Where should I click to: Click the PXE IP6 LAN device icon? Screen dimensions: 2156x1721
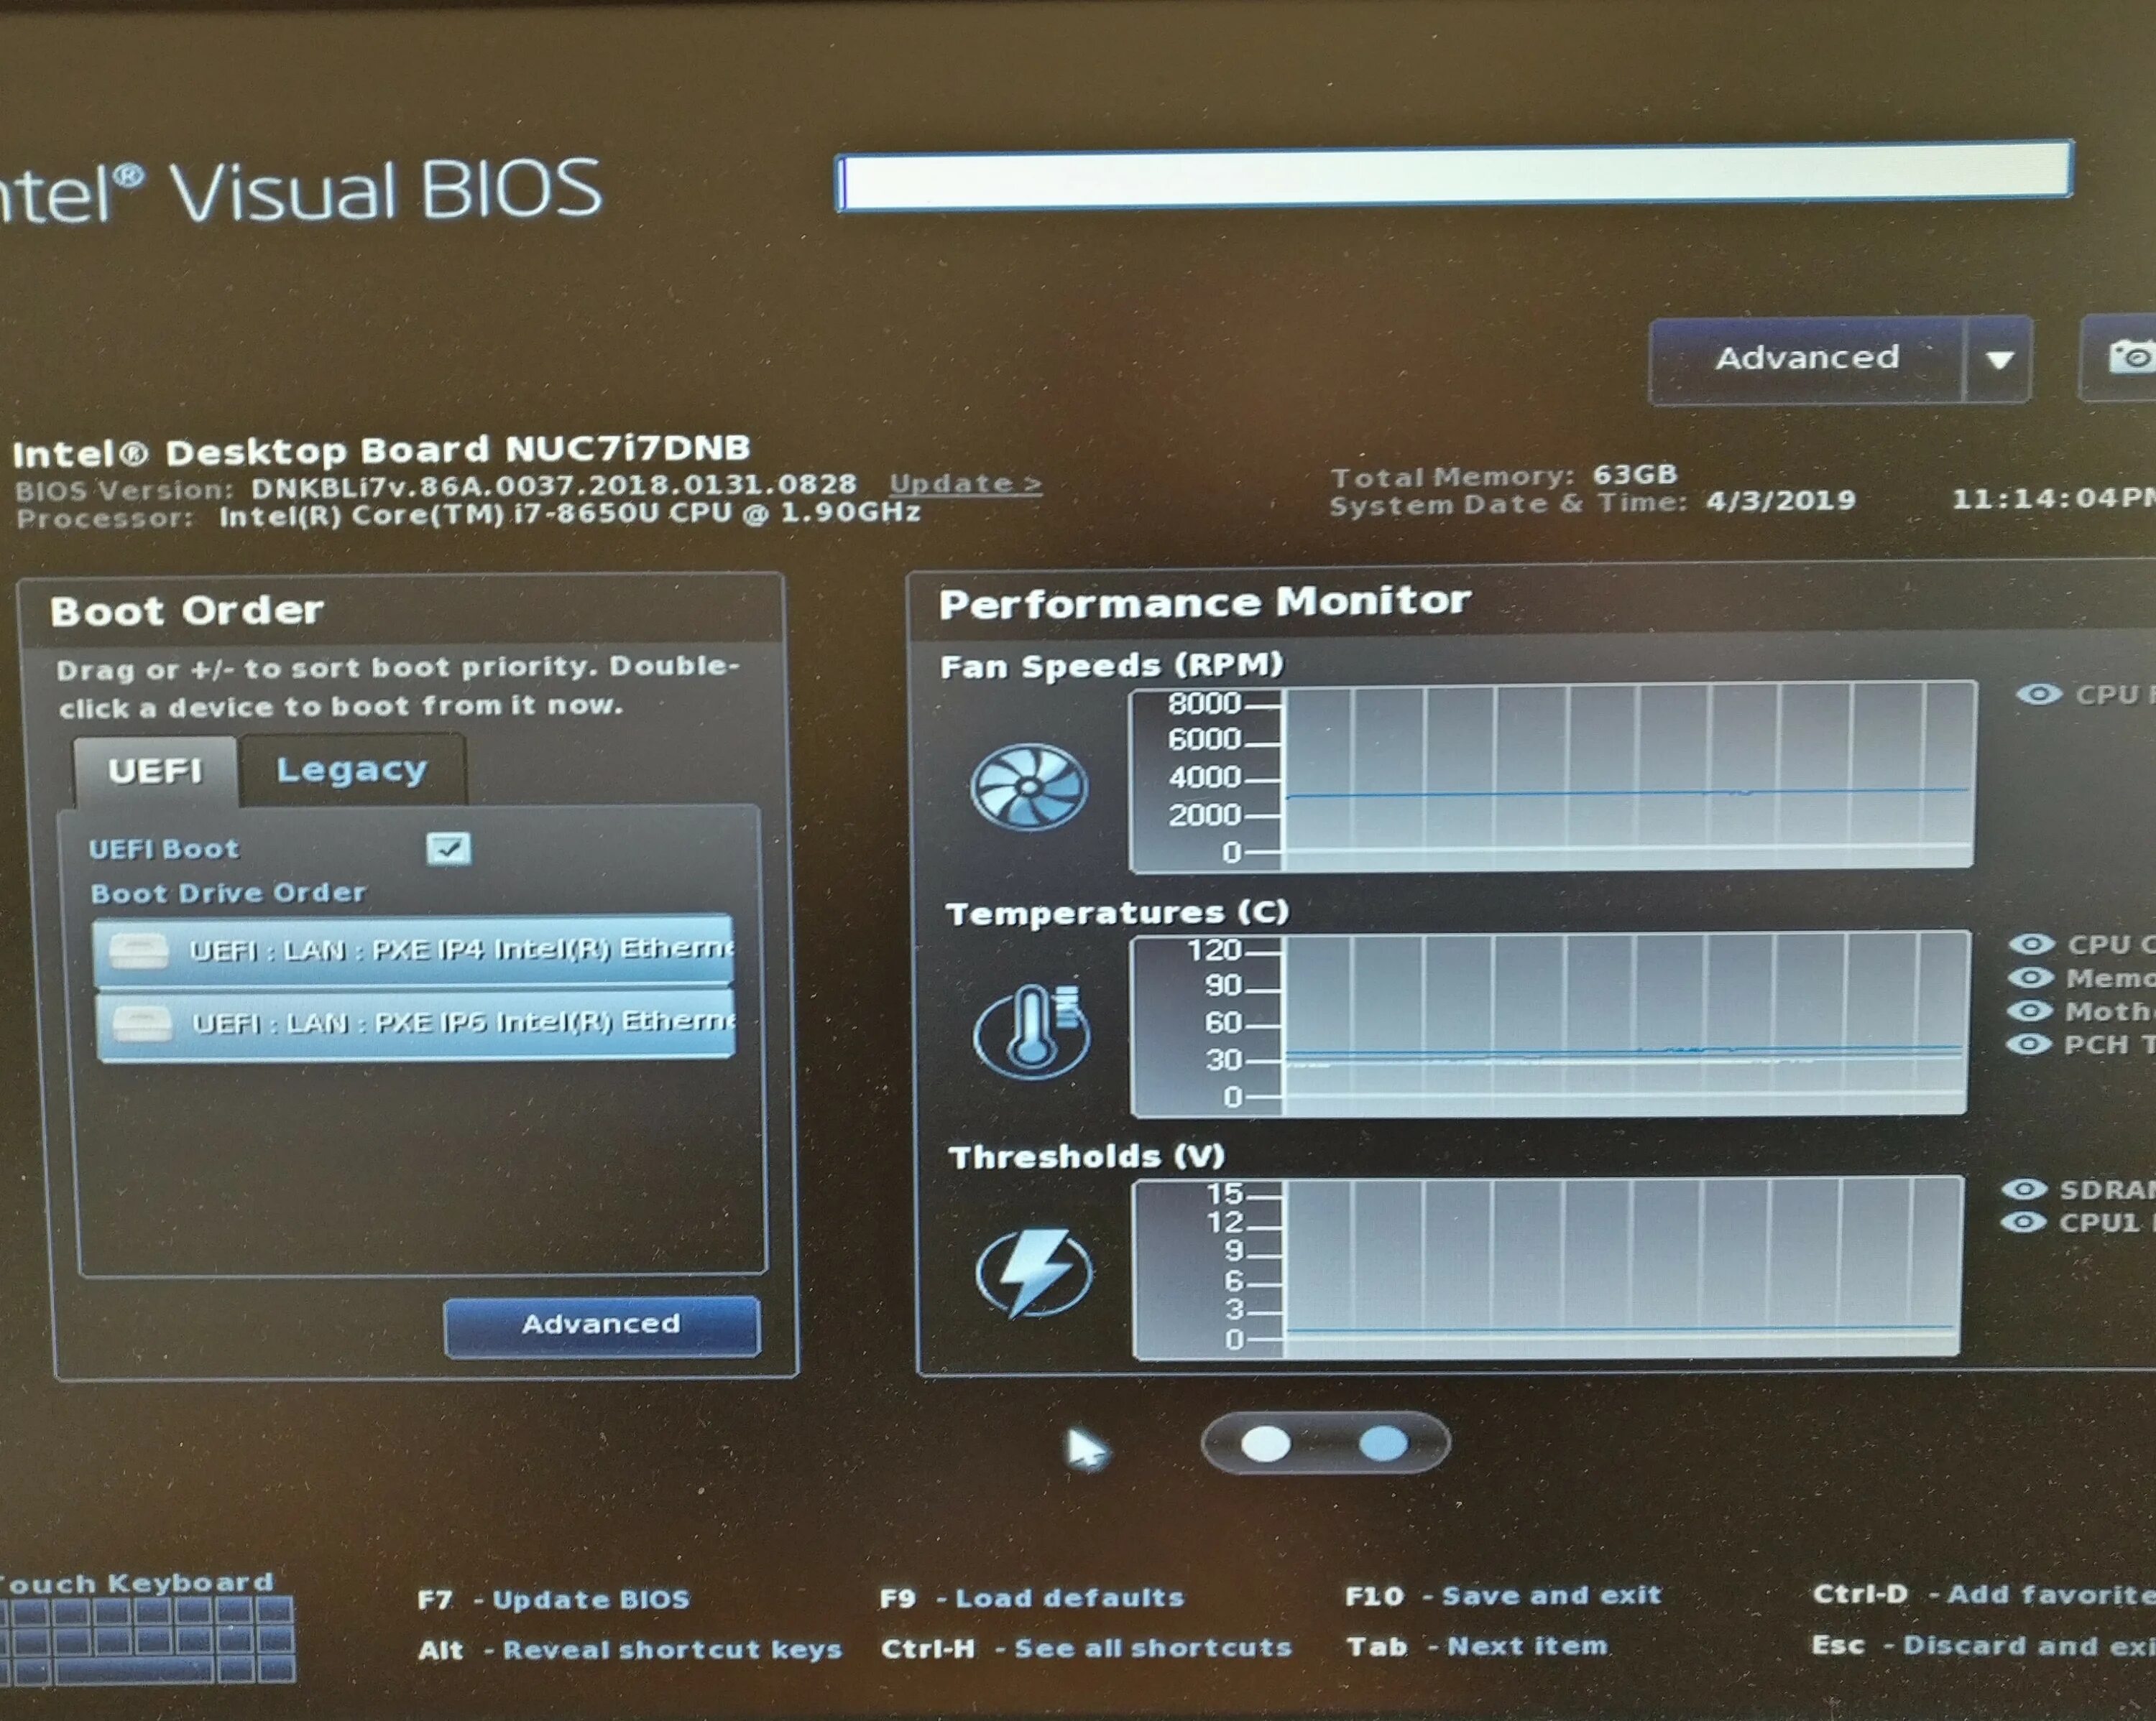(141, 1024)
